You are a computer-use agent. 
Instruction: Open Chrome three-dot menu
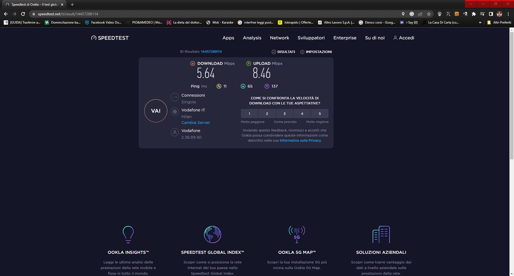(508, 14)
